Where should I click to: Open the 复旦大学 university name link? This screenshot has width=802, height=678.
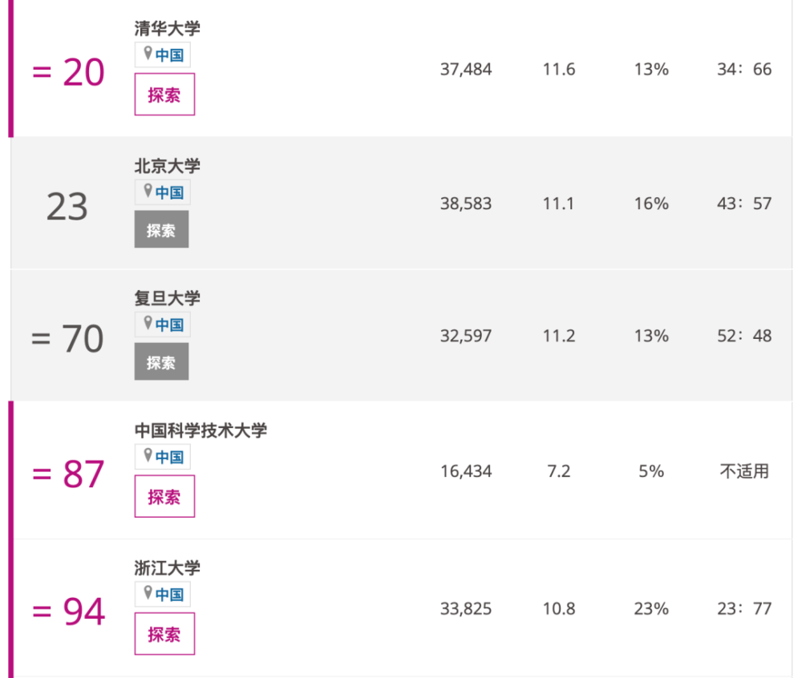point(168,298)
